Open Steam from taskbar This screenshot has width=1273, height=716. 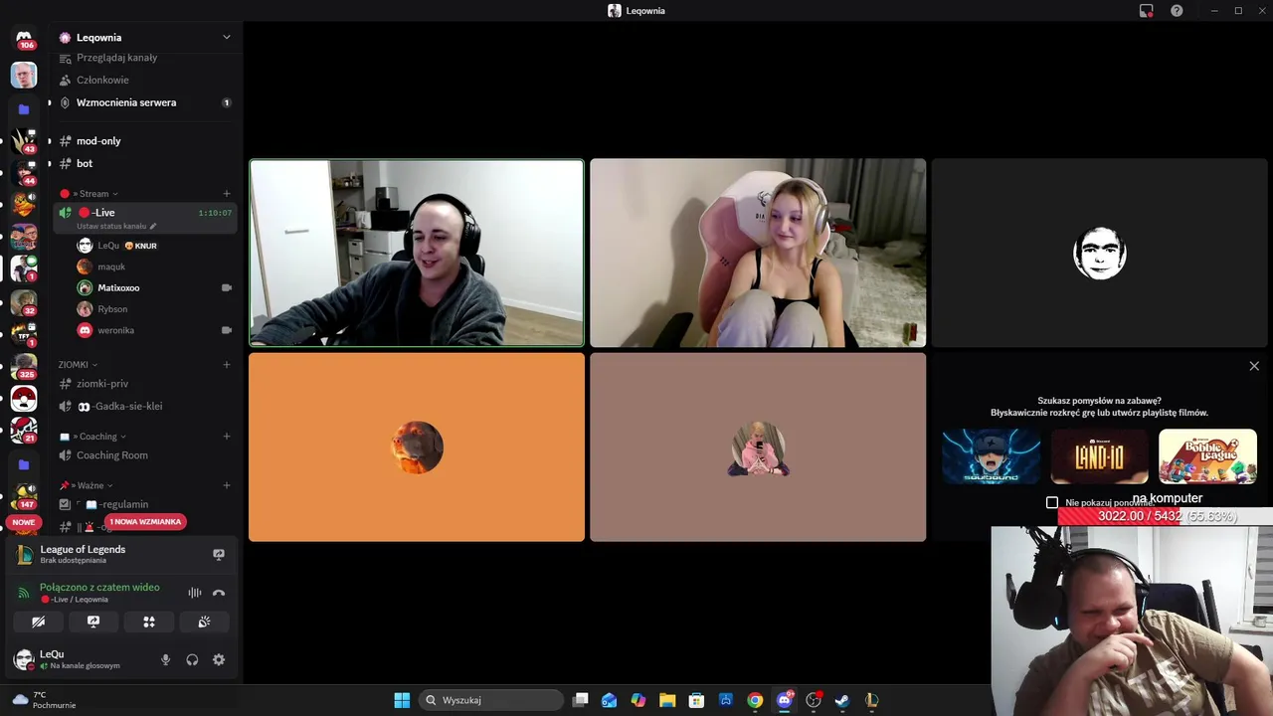[x=842, y=700]
